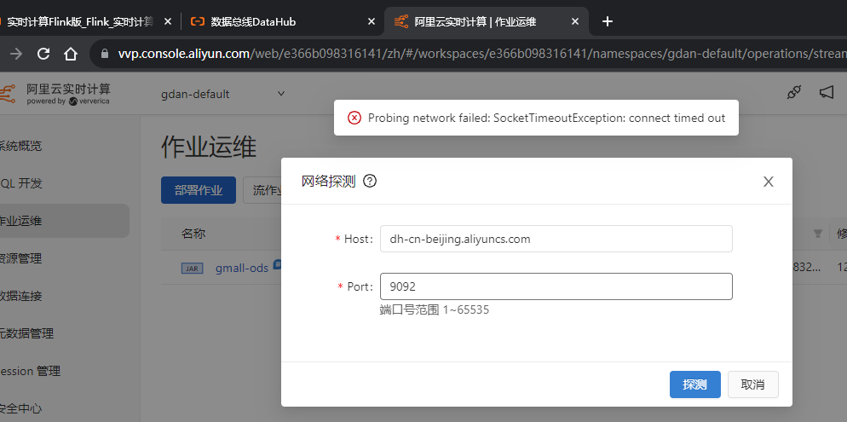Select the 阿里云实时计算 | 作业运维 tab
Image resolution: width=847 pixels, height=422 pixels.
(487, 21)
